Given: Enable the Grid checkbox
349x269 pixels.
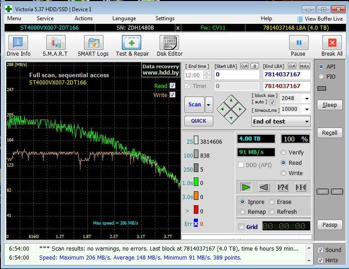Looking at the screenshot, I should 242,227.
